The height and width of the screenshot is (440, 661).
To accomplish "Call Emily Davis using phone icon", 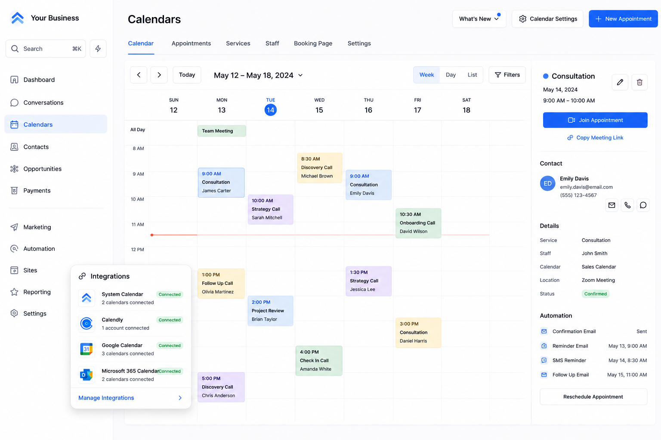I will (627, 205).
